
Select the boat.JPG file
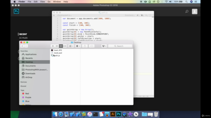click(x=58, y=50)
